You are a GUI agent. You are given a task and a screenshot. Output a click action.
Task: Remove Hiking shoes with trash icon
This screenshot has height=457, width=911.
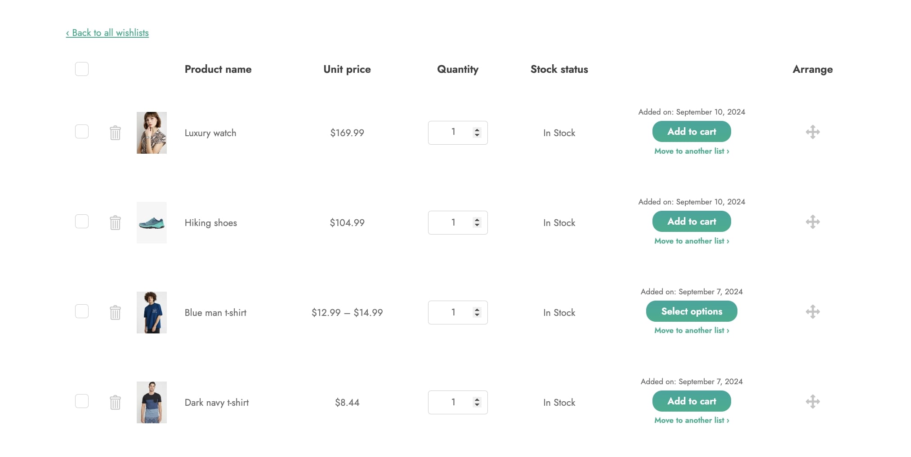[115, 222]
